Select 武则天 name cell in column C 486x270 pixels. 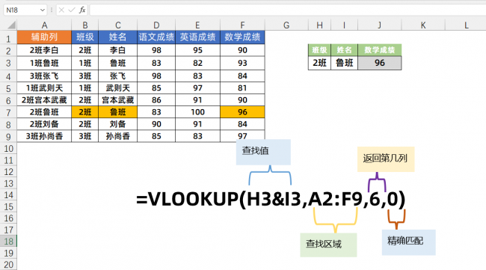pos(118,88)
